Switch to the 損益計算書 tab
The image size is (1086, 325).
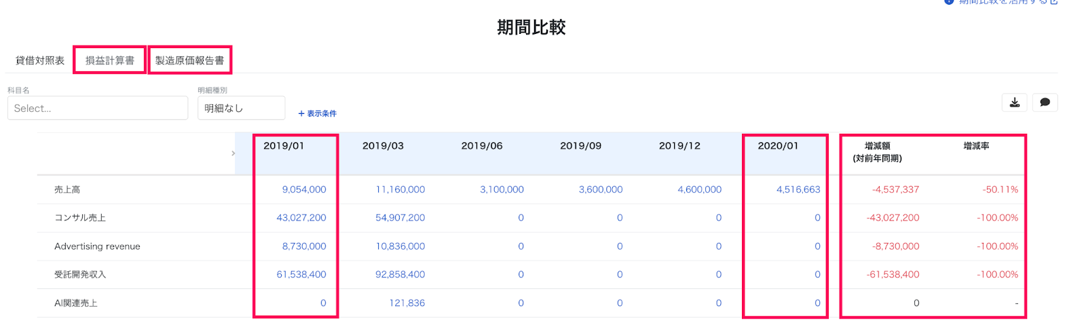click(x=110, y=60)
